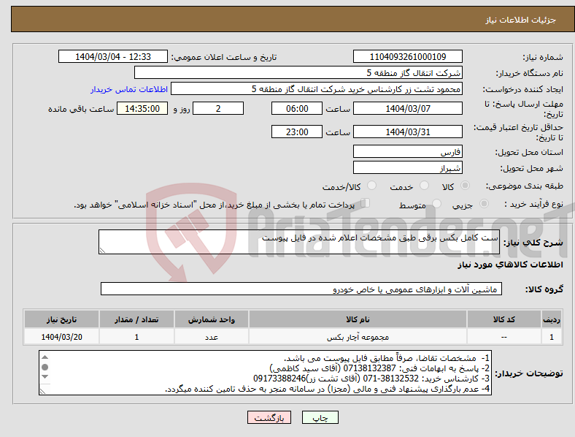
Task: Select the کالا radio button
Action: tap(465, 186)
